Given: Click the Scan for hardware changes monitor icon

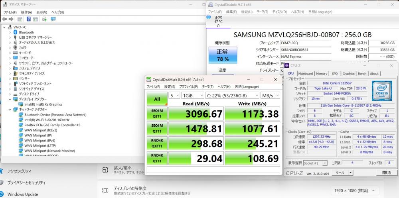Looking at the screenshot, I should [x=53, y=19].
